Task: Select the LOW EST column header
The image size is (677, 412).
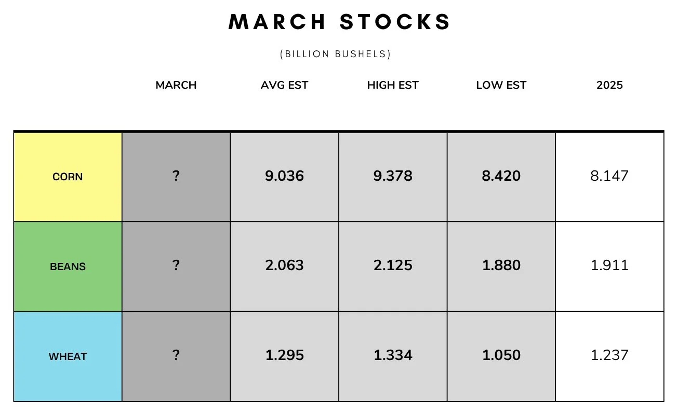Action: 501,85
